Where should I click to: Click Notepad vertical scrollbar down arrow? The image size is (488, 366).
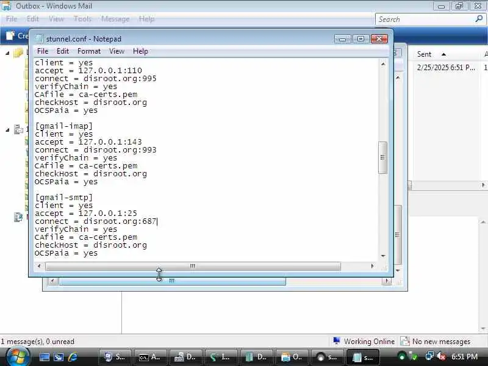pos(383,256)
